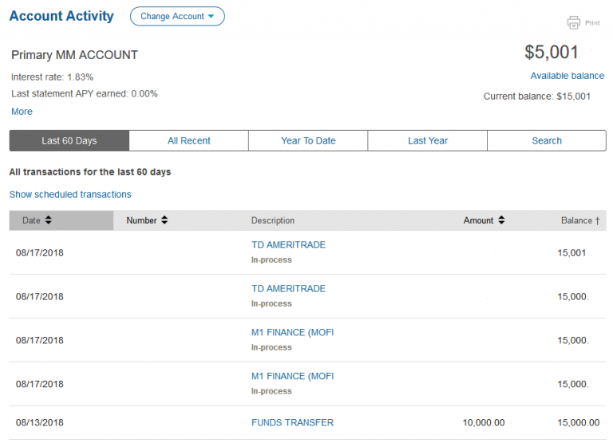Viewport: 613px width, 443px height.
Task: Sort transactions by Date column arrows
Action: click(48, 220)
